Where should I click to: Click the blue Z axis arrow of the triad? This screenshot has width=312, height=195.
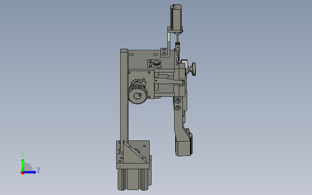point(30,172)
